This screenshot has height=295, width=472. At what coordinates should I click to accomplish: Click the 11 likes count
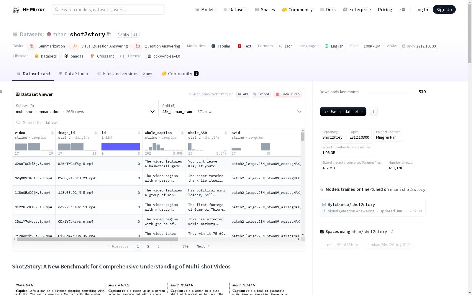[x=135, y=34]
